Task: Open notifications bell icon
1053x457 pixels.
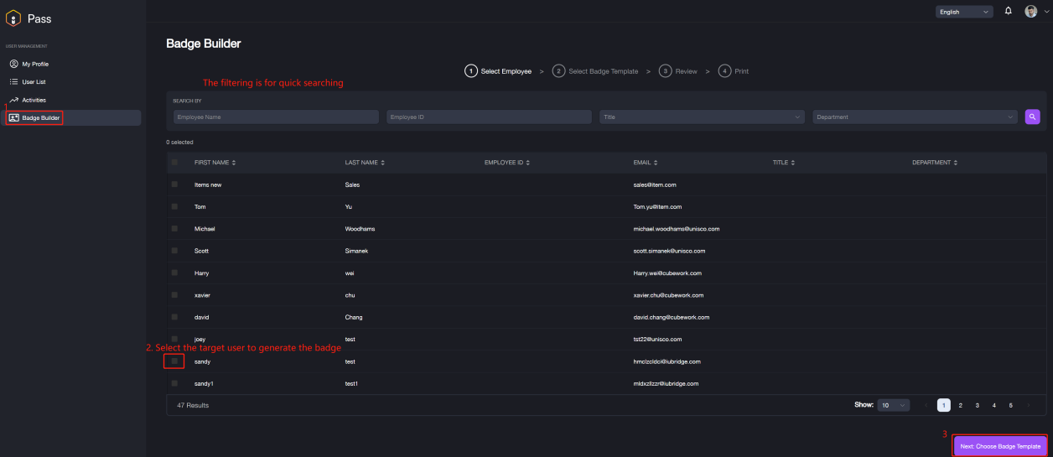Action: (x=1008, y=11)
